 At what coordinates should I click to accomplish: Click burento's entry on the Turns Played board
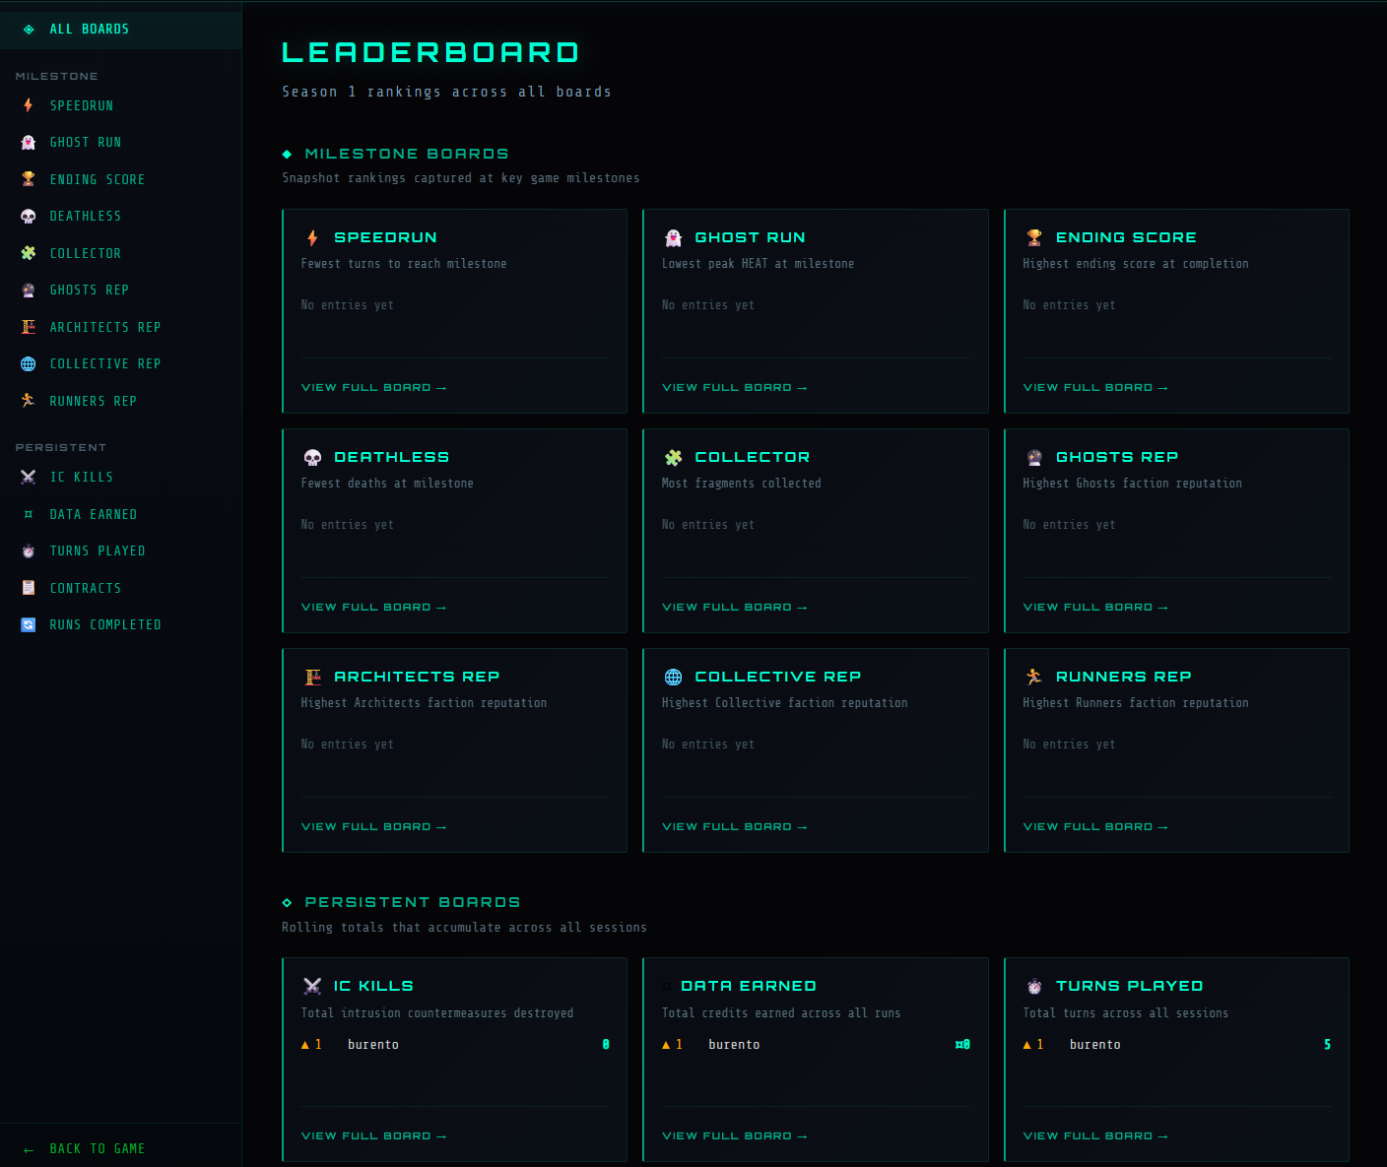[x=1177, y=1044]
